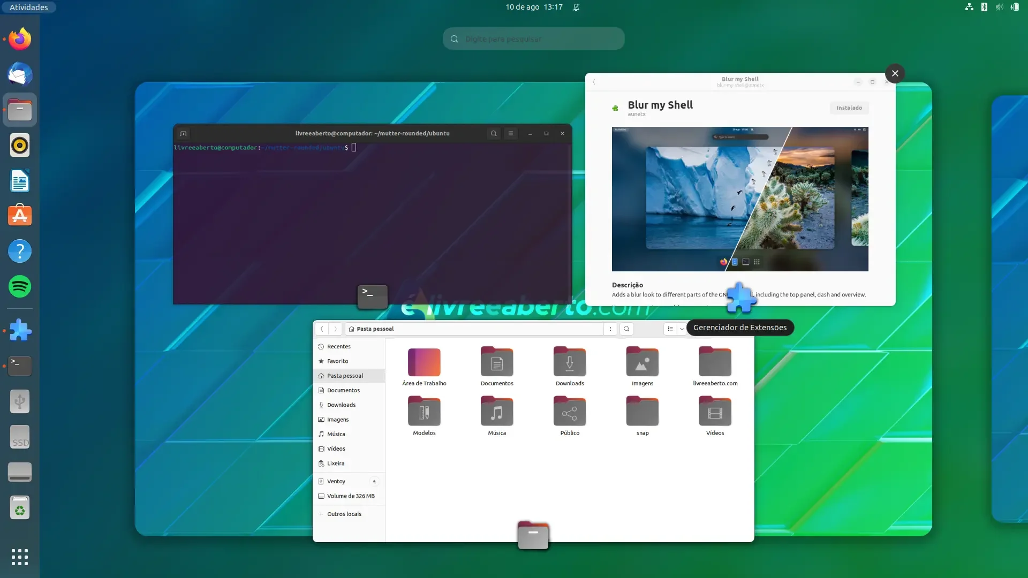Open Rhythmbox music player in dock
Viewport: 1028px width, 578px height.
[20, 145]
